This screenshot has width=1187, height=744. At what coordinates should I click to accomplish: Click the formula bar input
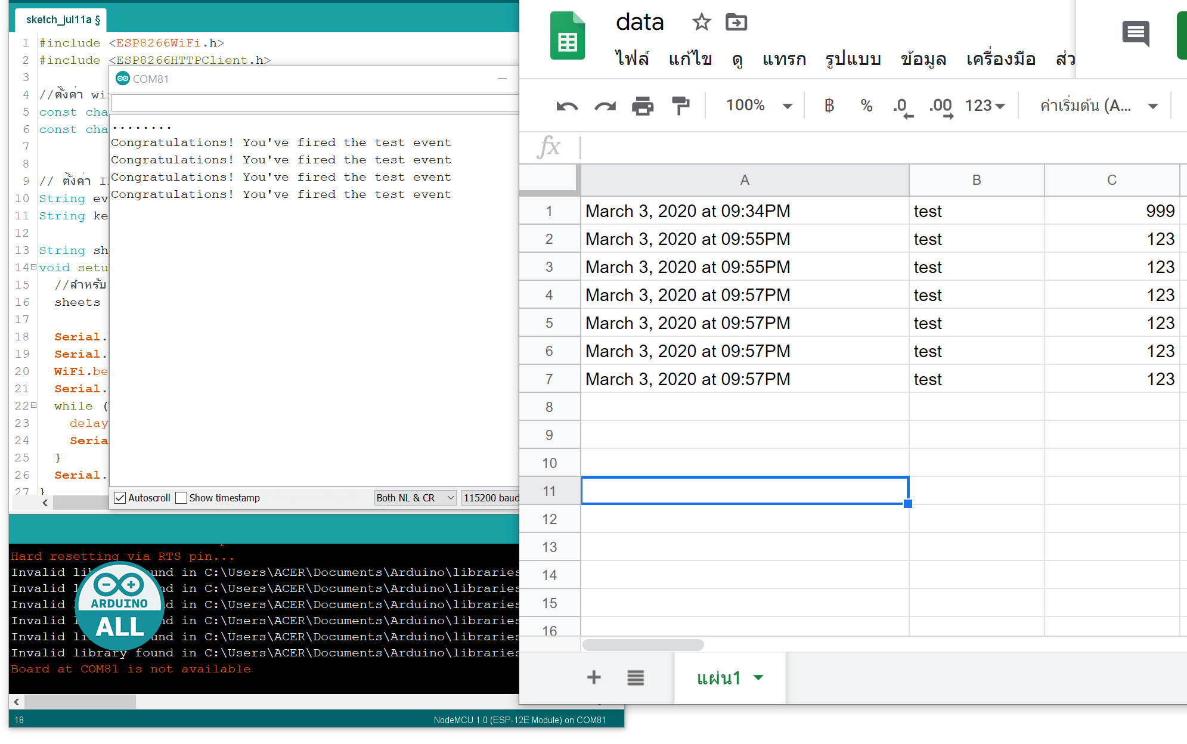(882, 147)
